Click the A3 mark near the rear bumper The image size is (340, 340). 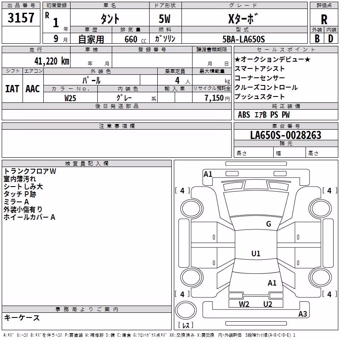303,314
